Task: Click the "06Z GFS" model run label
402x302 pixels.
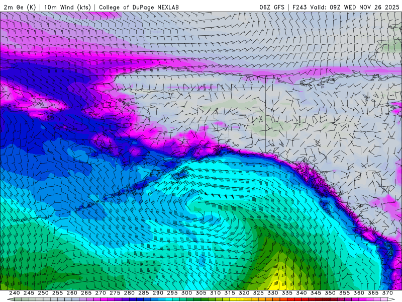Action: tap(272, 7)
